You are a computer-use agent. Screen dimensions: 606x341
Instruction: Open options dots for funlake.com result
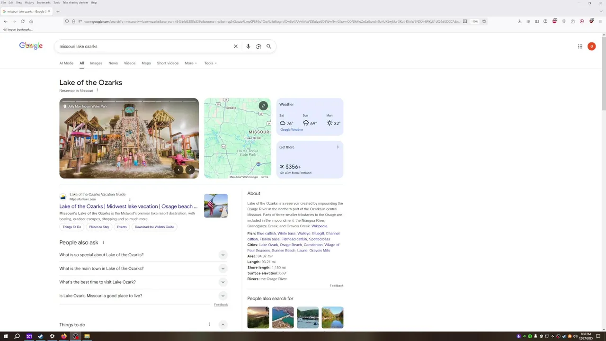[130, 199]
